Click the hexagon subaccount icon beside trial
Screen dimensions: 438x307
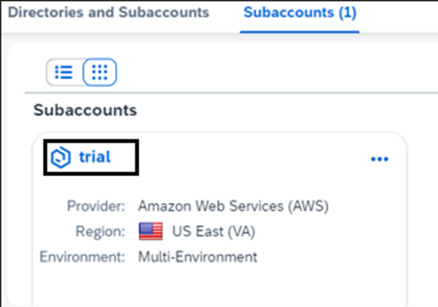coord(60,158)
